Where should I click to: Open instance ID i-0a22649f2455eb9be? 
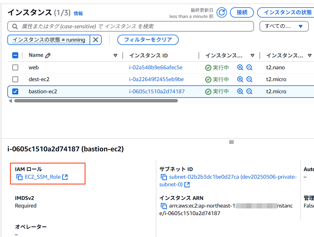pyautogui.click(x=157, y=79)
